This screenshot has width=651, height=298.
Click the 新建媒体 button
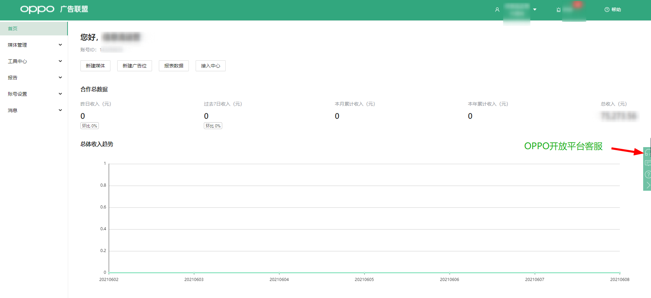pyautogui.click(x=95, y=66)
